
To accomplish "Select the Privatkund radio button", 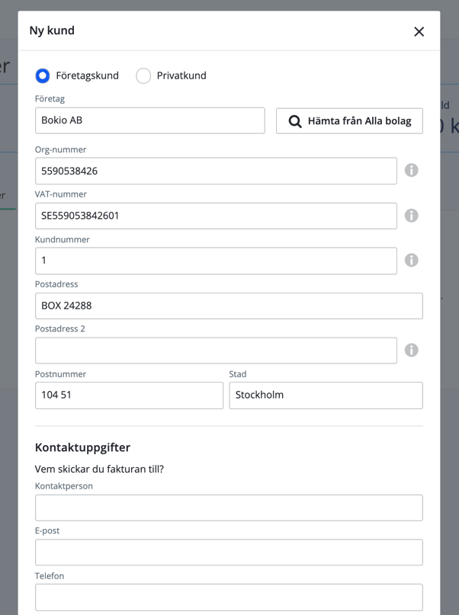I will [x=143, y=75].
